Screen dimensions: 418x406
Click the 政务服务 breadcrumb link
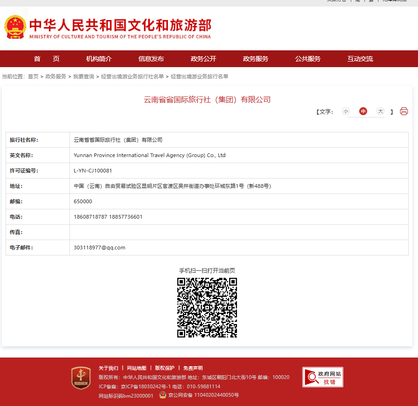click(56, 77)
